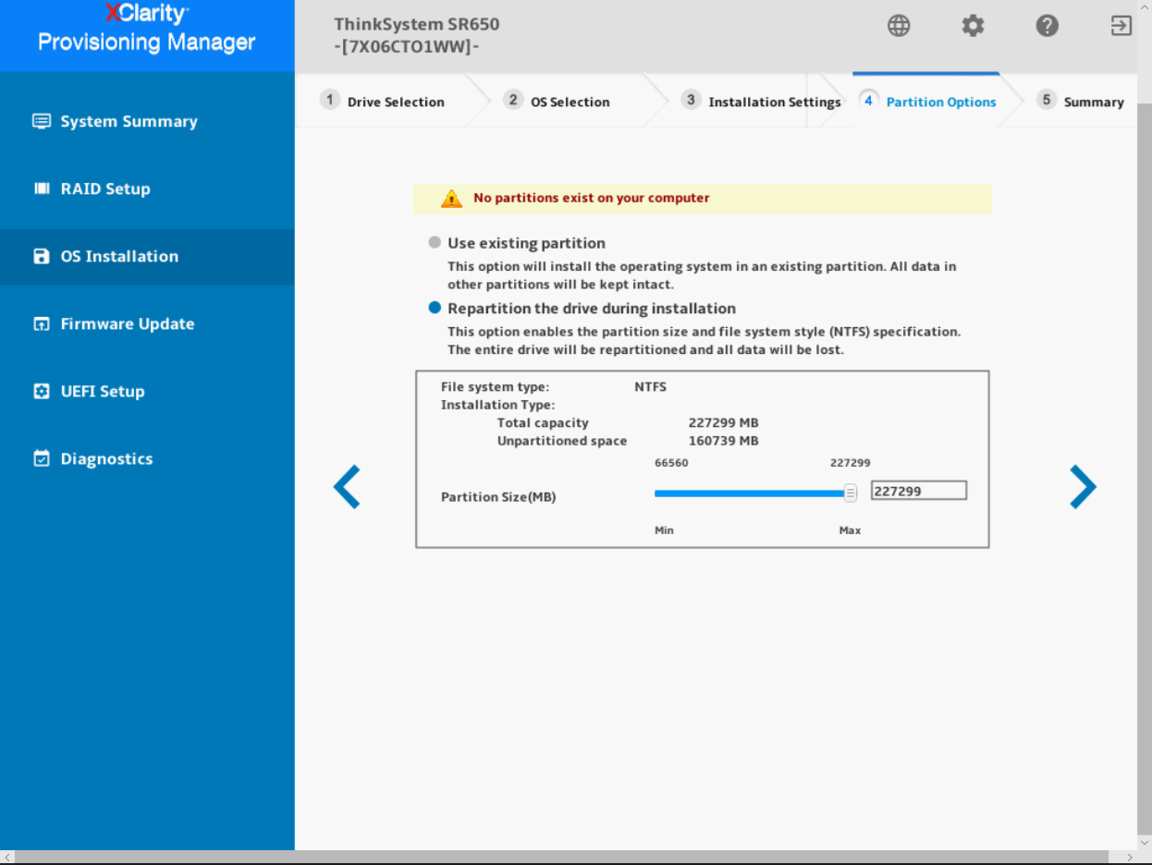Click the help question mark icon
Viewport: 1152px width, 865px height.
click(x=1047, y=26)
